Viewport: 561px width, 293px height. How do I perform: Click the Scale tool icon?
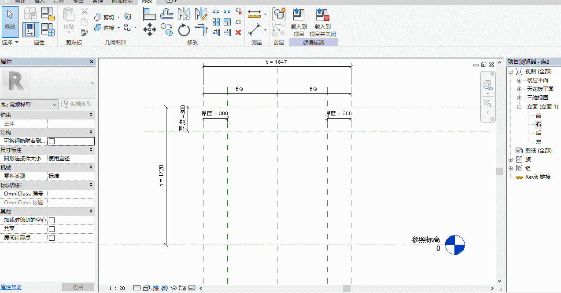227,22
